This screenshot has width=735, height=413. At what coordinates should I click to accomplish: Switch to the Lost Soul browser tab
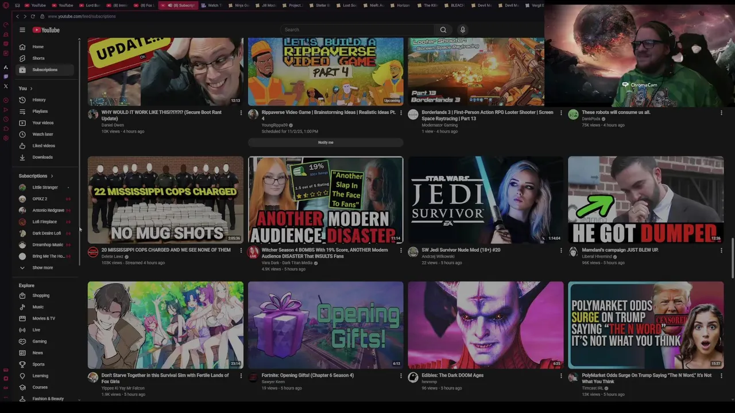click(x=348, y=5)
